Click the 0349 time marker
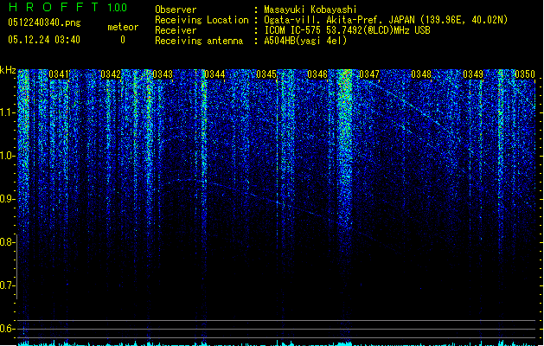Screen dimensions: 544x346 (473, 74)
